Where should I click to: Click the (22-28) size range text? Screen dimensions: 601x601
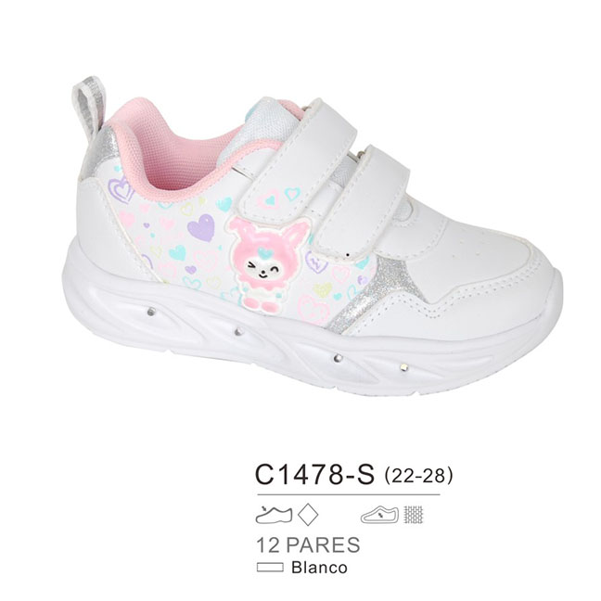[x=418, y=475]
